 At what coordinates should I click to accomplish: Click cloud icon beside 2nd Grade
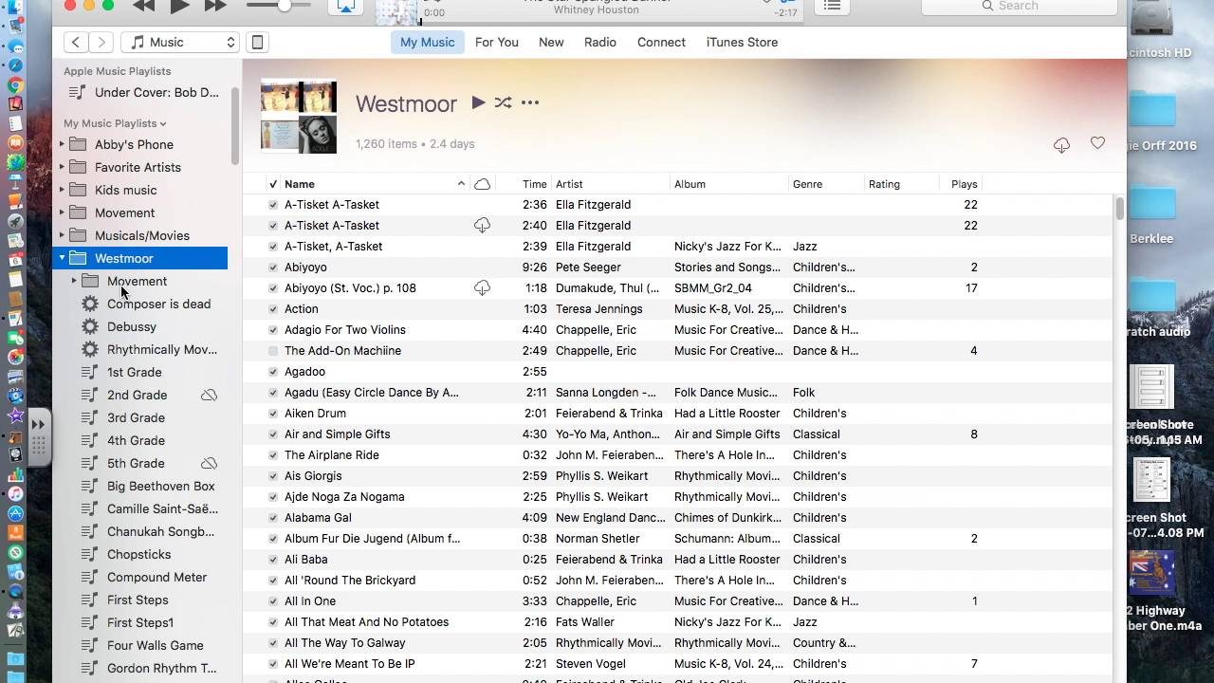tap(209, 395)
